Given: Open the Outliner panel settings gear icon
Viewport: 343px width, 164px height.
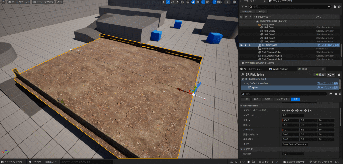Looking at the screenshot, I should [x=340, y=7].
